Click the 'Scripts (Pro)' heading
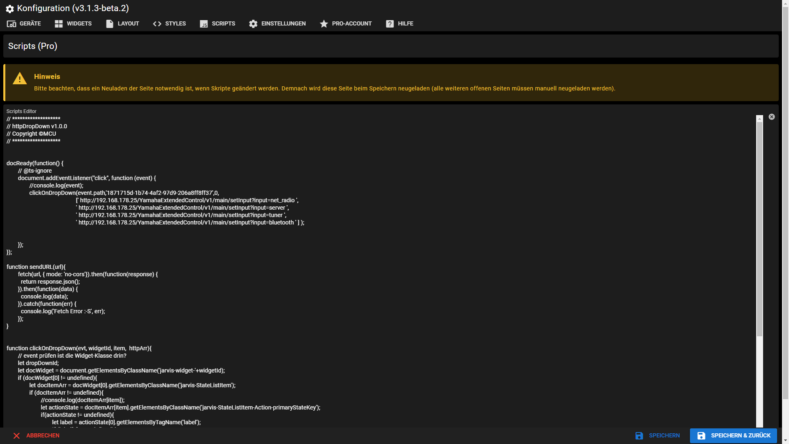Screen dimensions: 789x444 coord(33,46)
